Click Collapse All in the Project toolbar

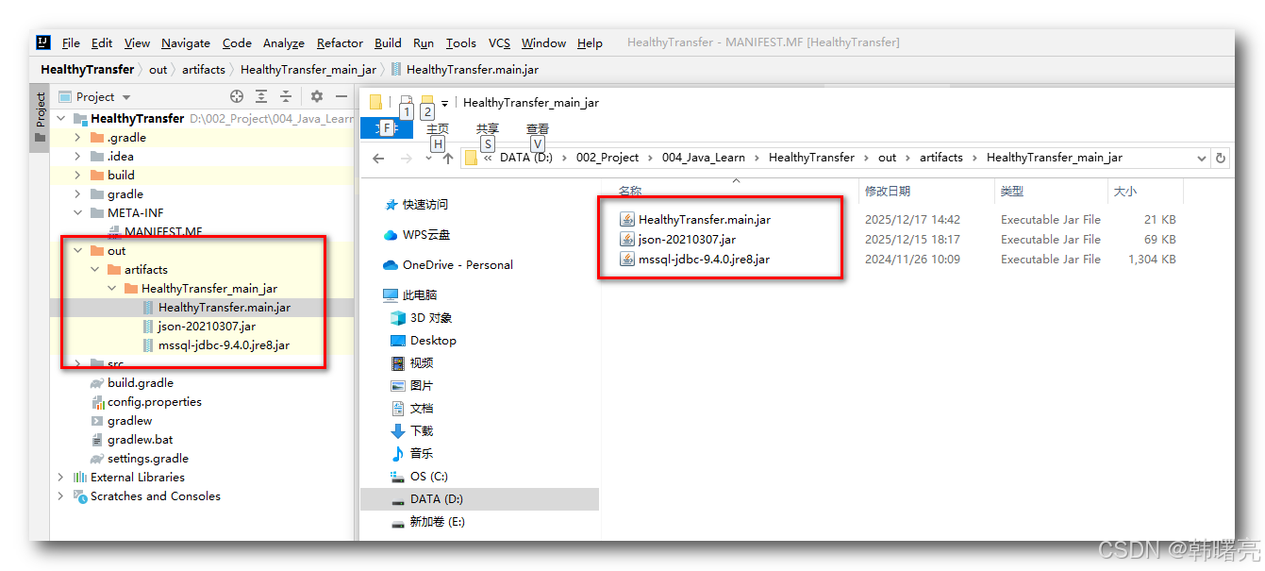point(286,96)
